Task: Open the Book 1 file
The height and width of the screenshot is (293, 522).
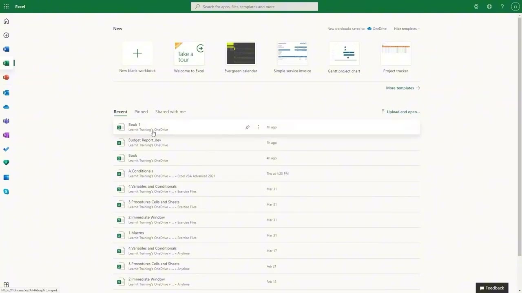Action: point(267,127)
